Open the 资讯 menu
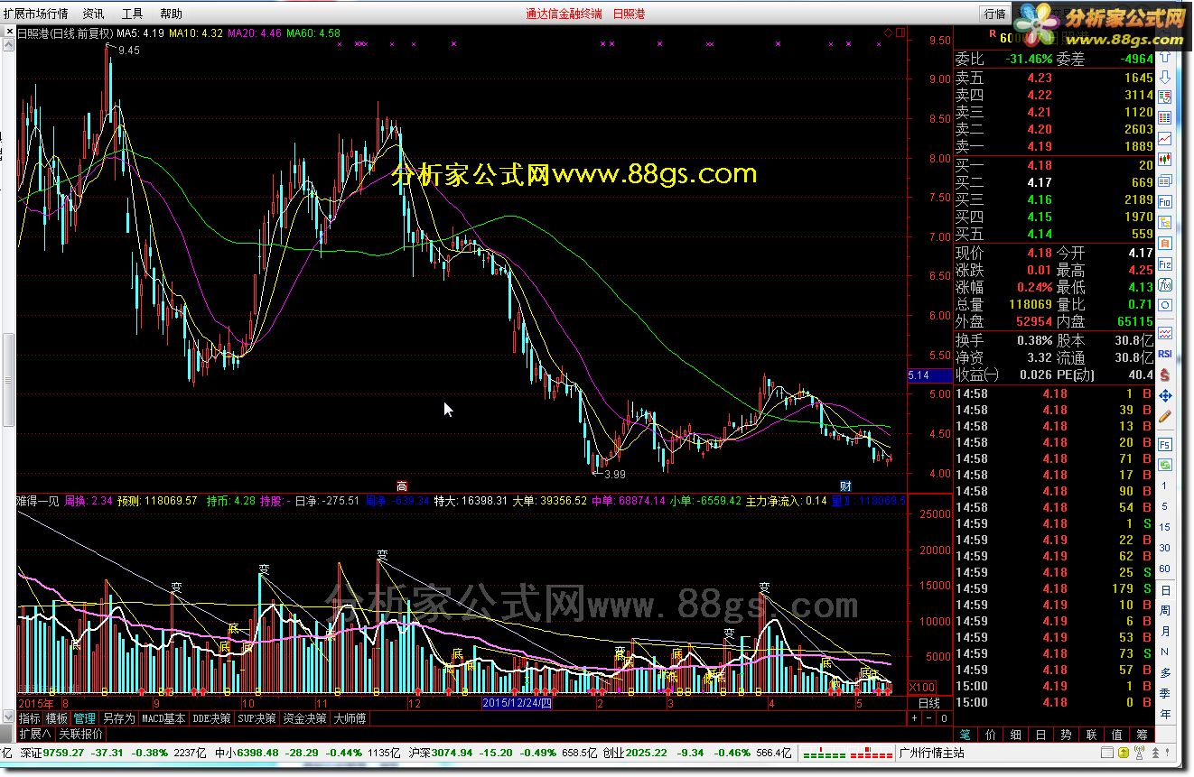 click(93, 14)
